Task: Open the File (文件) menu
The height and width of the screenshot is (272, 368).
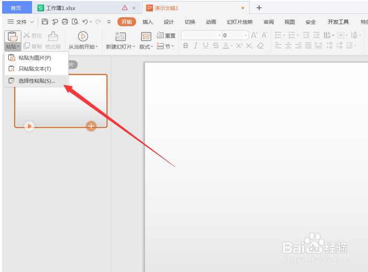Action: (x=21, y=22)
